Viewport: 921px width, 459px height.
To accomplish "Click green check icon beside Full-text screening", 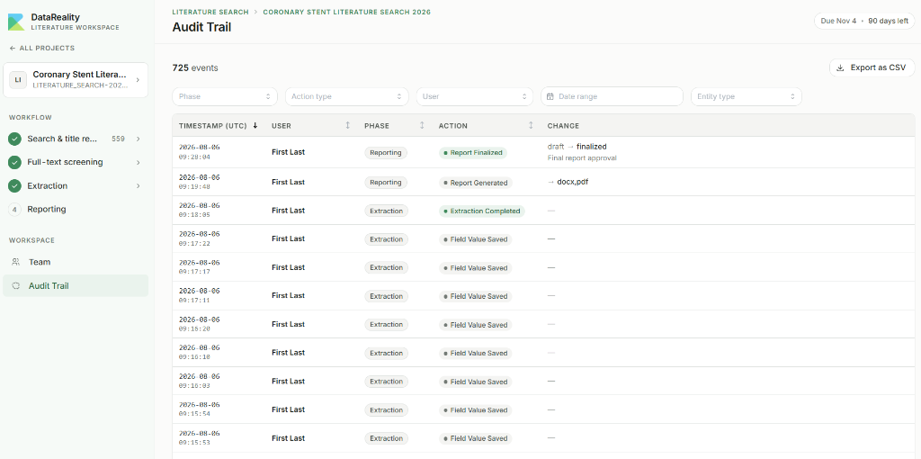I will coord(14,162).
